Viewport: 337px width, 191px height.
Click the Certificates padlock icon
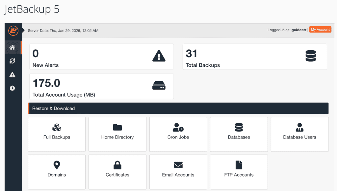(117, 165)
